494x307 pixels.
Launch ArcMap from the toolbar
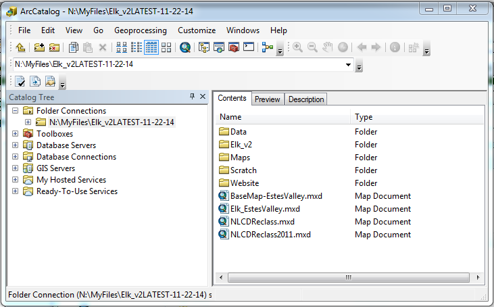tap(185, 47)
